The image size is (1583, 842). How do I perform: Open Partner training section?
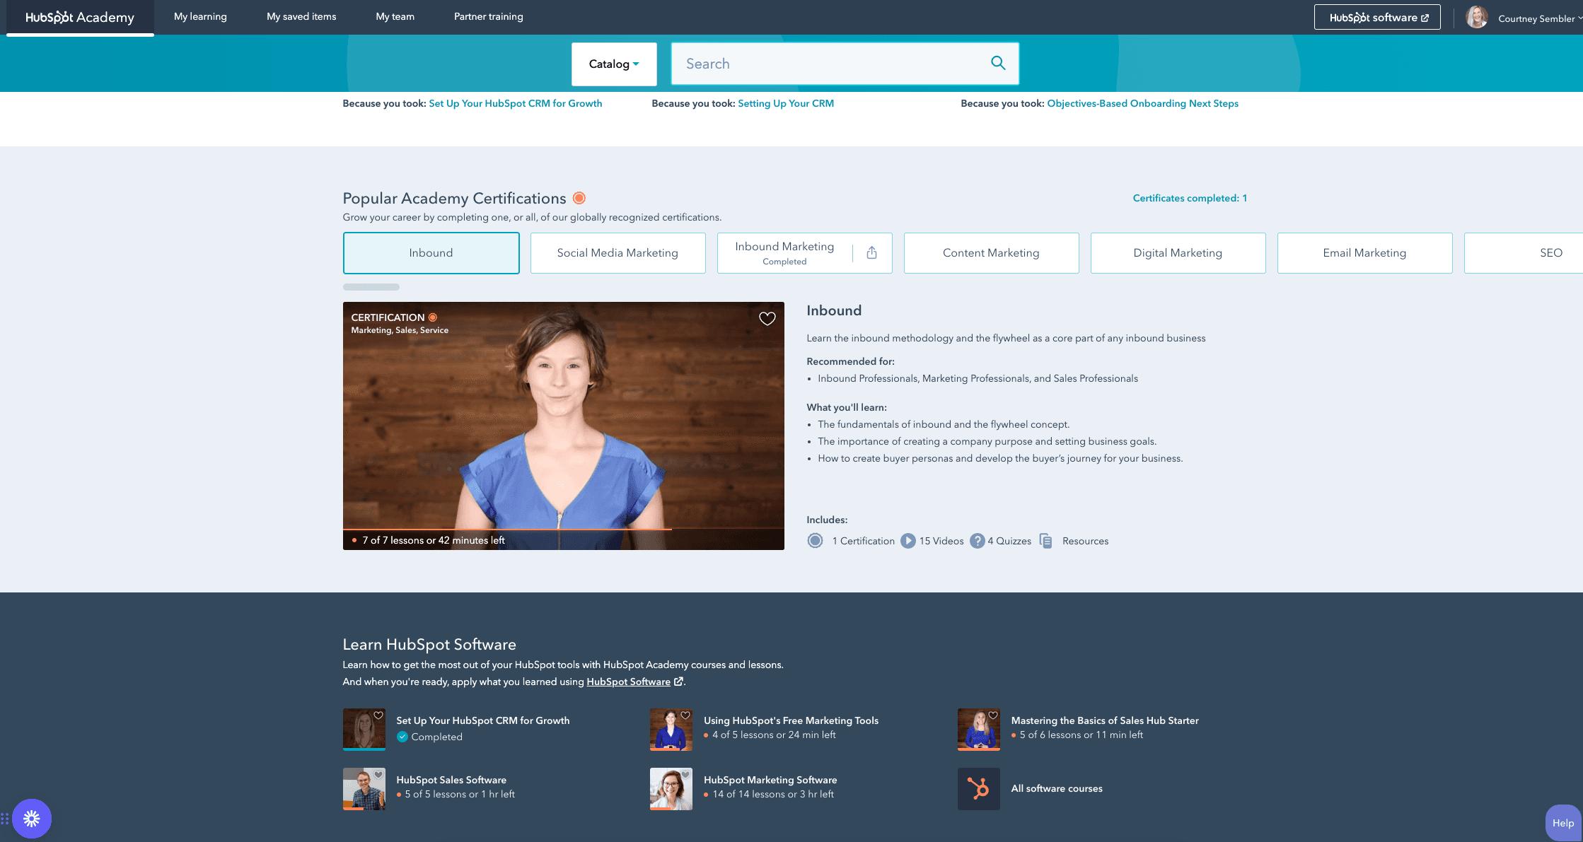(x=489, y=16)
